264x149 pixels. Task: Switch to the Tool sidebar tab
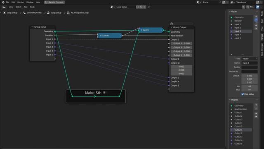(x=262, y=21)
